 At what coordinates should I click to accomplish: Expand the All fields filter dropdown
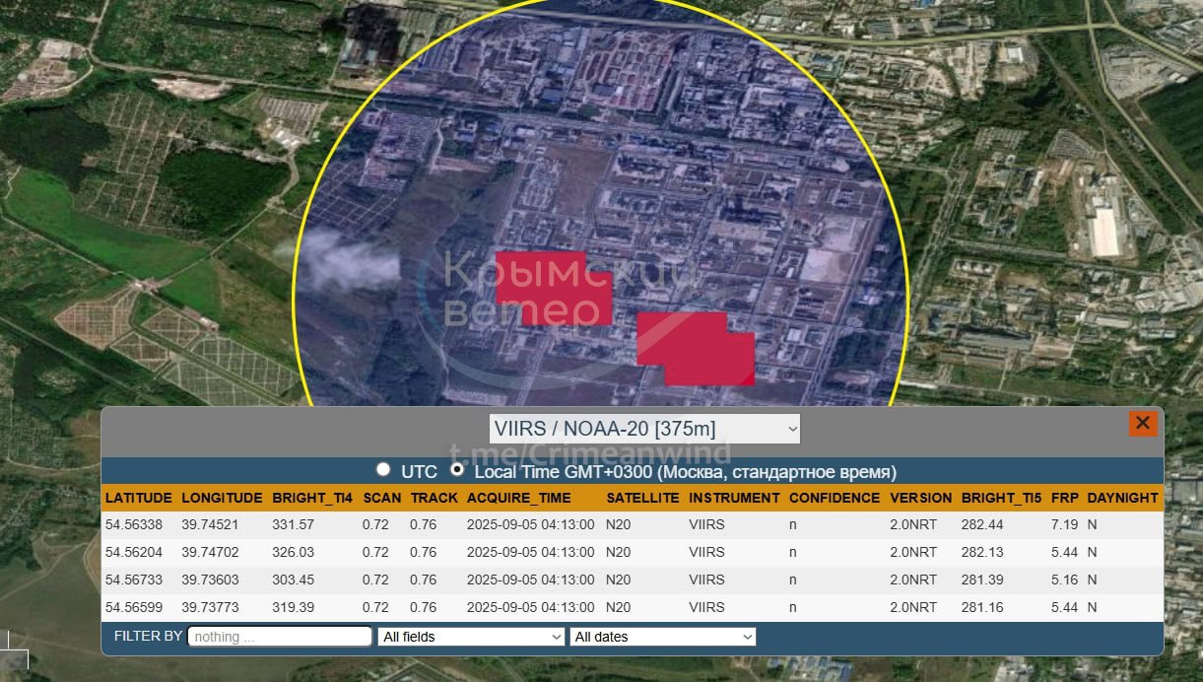point(471,637)
